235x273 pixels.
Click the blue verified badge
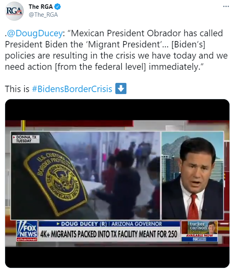[58, 7]
